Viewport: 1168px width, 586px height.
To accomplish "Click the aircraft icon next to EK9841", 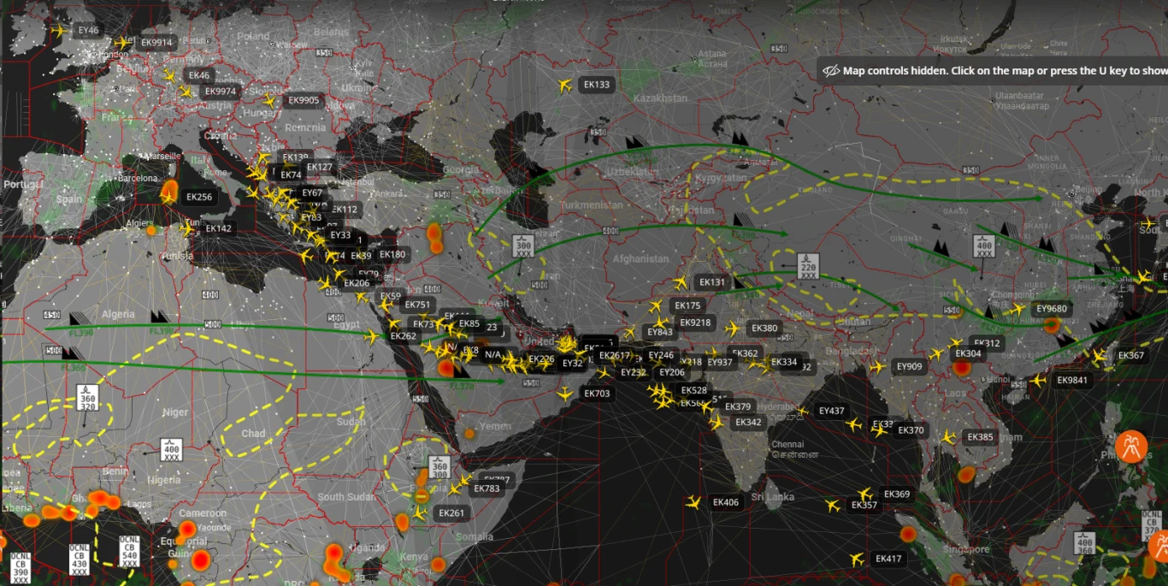I will [x=1039, y=380].
